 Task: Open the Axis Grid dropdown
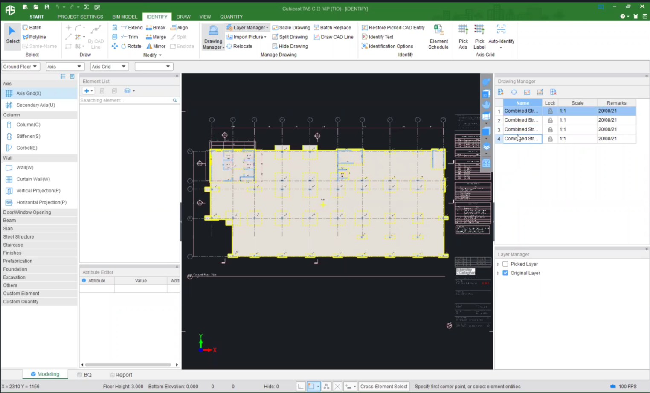coord(109,67)
